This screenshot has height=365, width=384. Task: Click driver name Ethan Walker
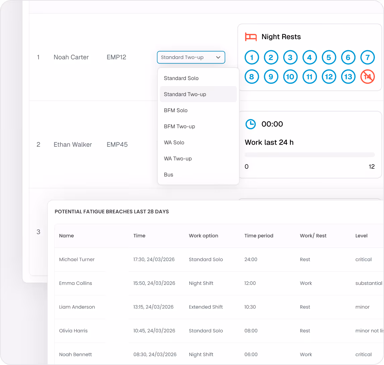(x=73, y=145)
